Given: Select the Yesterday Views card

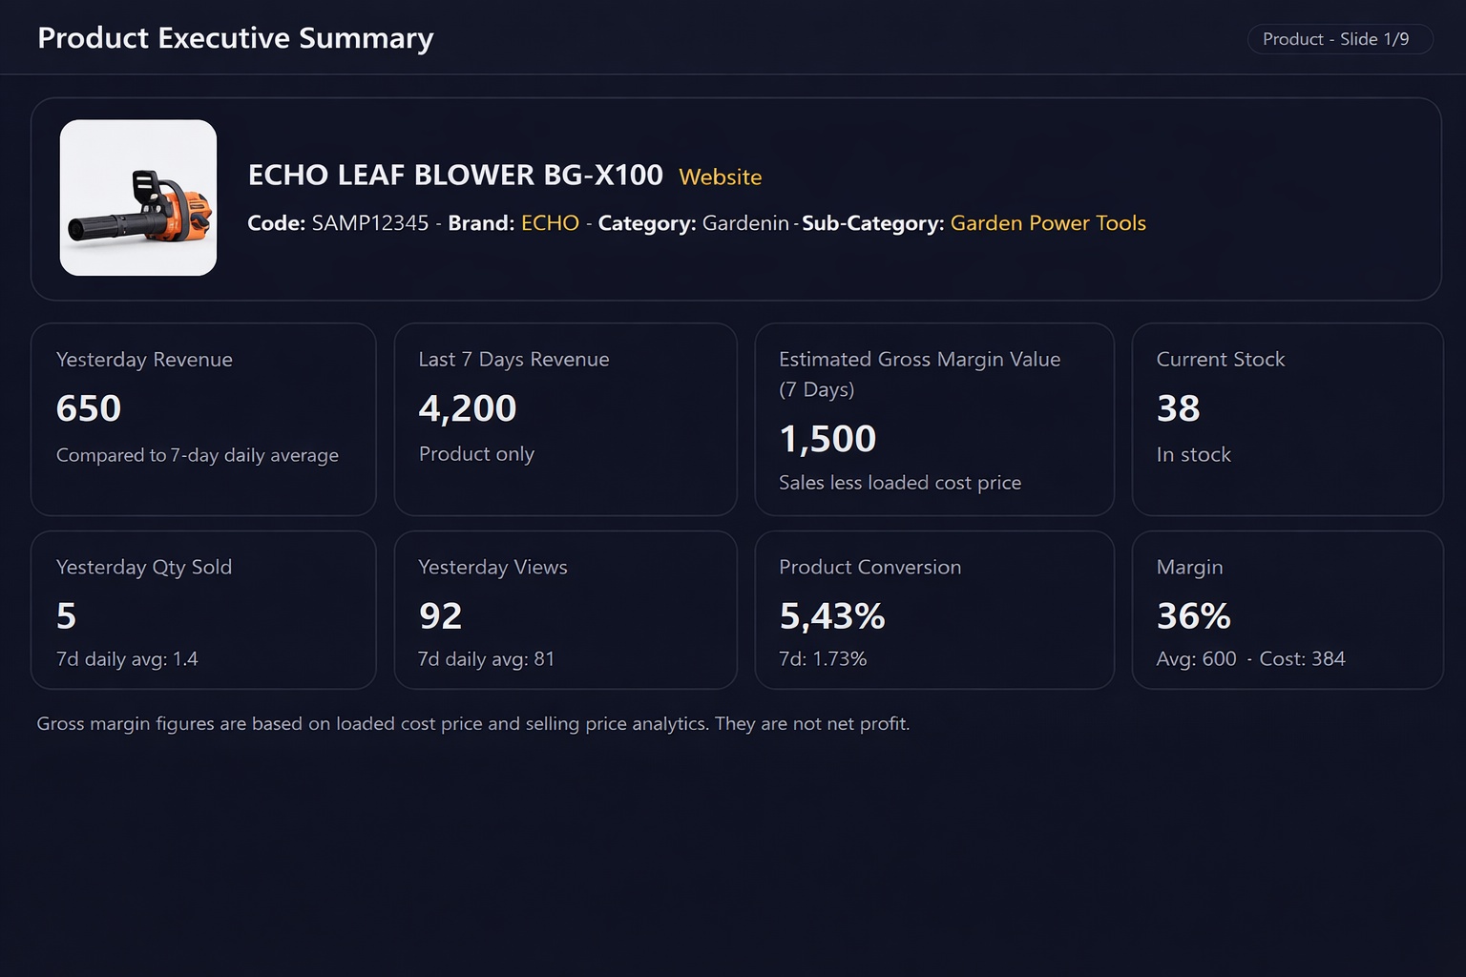Looking at the screenshot, I should pos(565,610).
